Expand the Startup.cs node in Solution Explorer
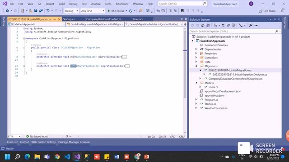The width and height of the screenshot is (289, 162). (x=196, y=104)
